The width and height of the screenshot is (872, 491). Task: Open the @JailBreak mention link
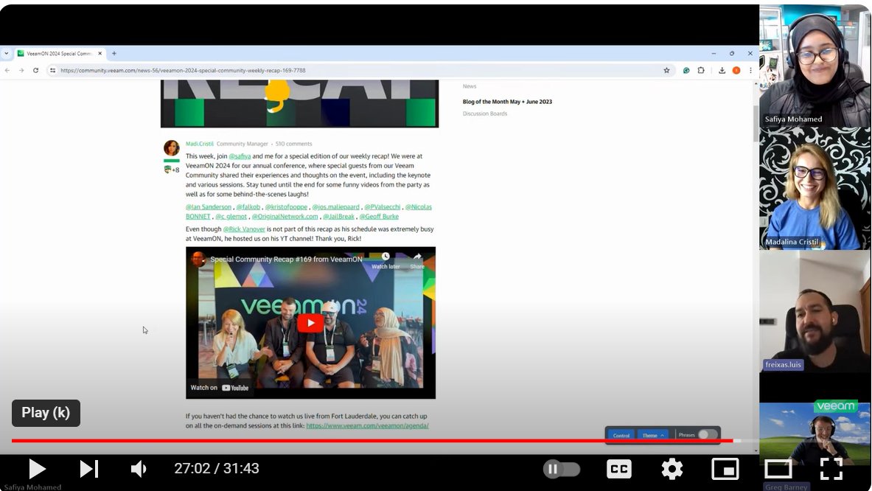click(x=338, y=216)
